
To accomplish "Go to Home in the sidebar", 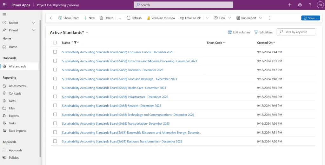I will click(13, 47).
